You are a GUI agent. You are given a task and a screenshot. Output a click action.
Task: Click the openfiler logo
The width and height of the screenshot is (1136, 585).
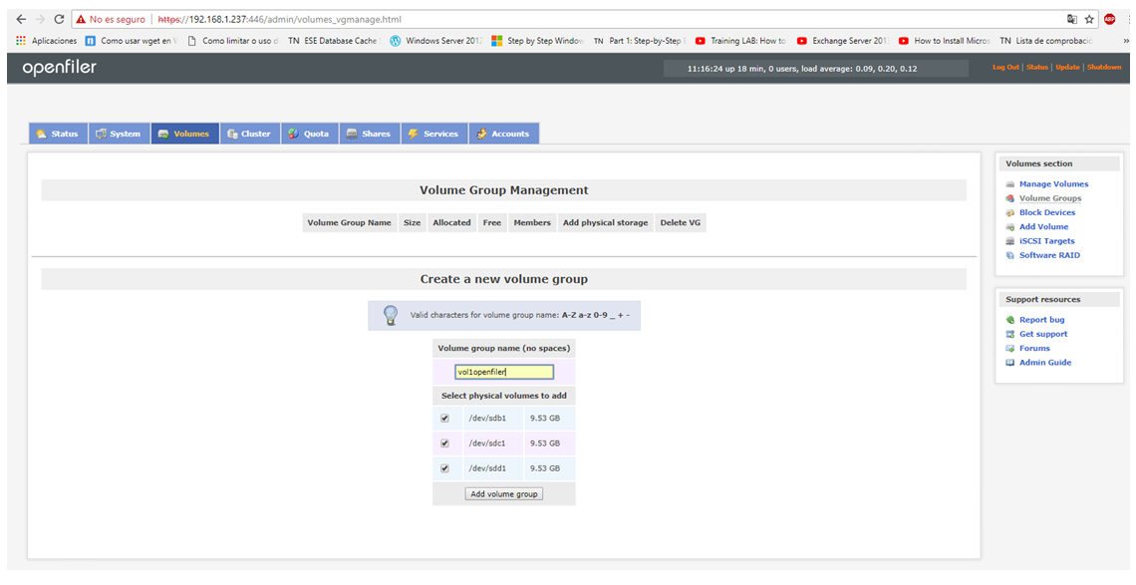(60, 68)
